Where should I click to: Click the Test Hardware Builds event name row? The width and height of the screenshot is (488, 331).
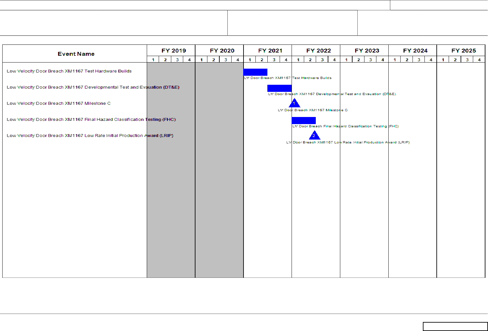69,71
